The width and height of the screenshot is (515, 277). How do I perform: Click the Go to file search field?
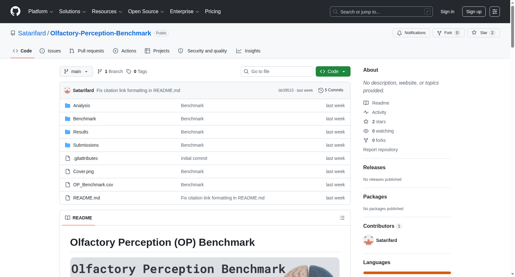pyautogui.click(x=277, y=71)
